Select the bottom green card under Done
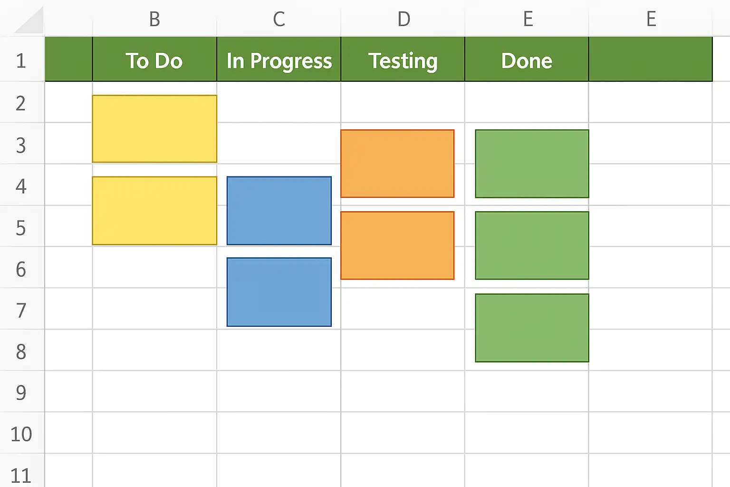 point(532,328)
